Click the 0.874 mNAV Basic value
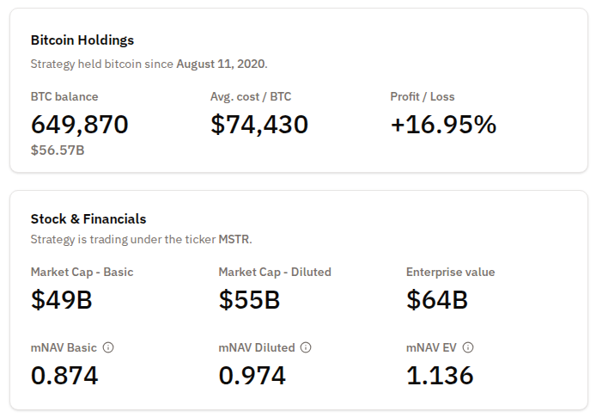 64,376
